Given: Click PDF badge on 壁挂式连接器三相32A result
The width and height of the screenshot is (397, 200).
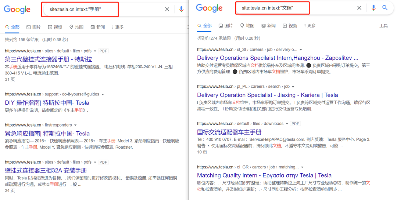Looking at the screenshot, I should (103, 162).
